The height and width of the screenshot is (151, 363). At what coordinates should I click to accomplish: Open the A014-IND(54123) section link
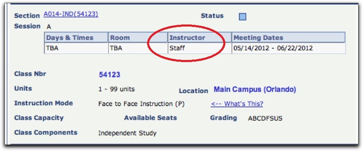pyautogui.click(x=71, y=15)
